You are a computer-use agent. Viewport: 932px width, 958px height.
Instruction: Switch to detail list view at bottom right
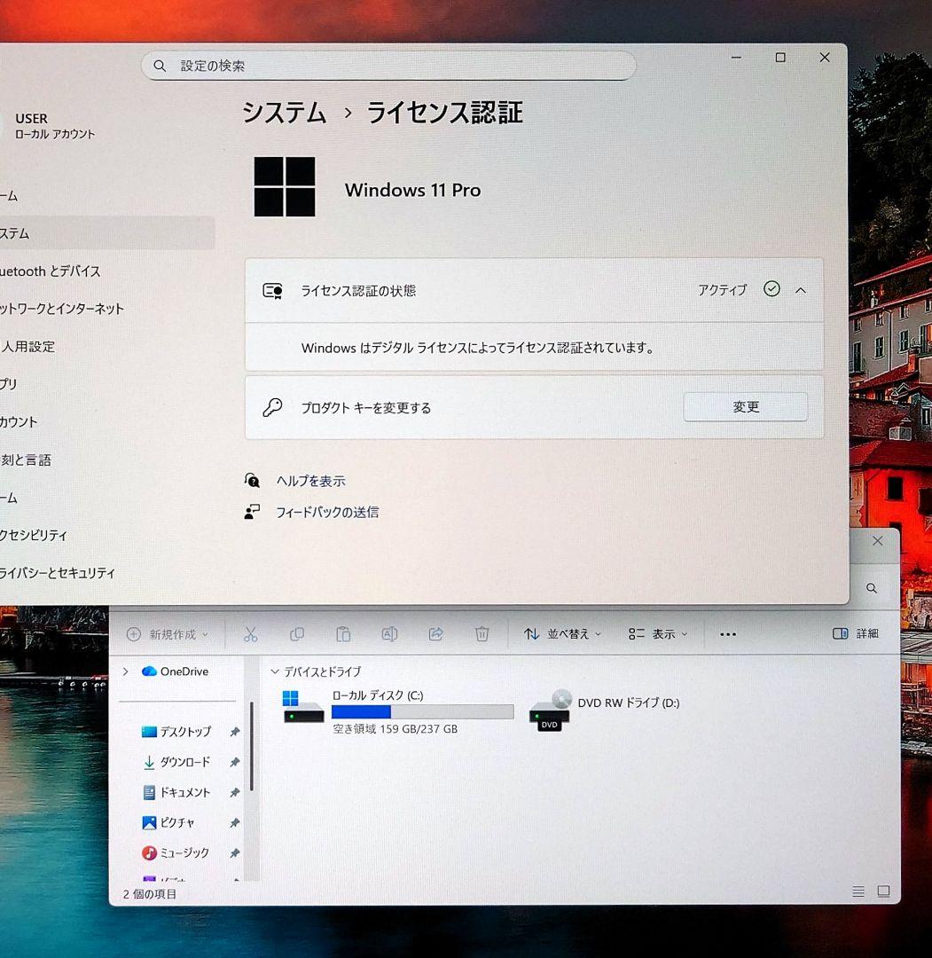point(858,891)
